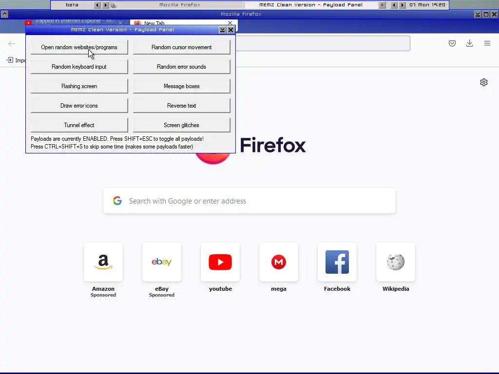The height and width of the screenshot is (374, 499).
Task: Click the window menu arrow at Firefox title bar left
Action: 4,14
